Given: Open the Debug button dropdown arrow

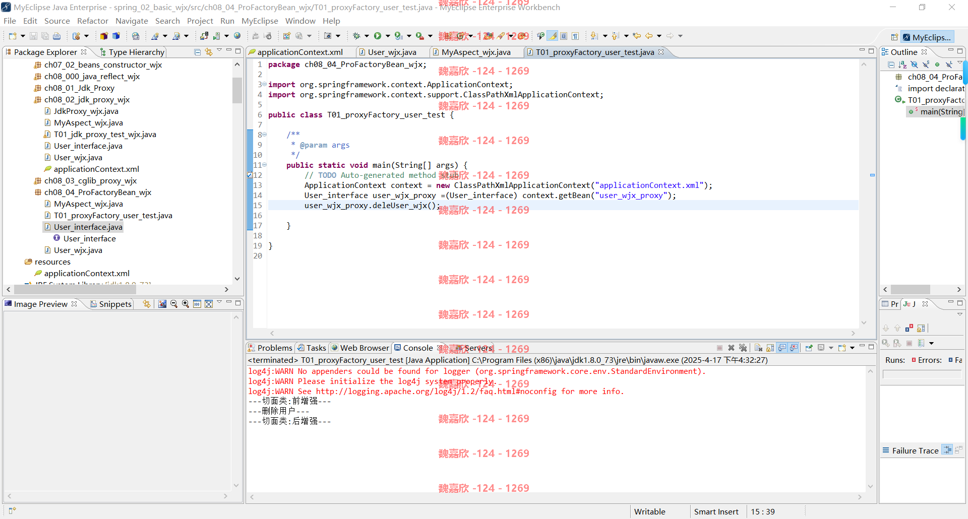Looking at the screenshot, I should (x=367, y=36).
